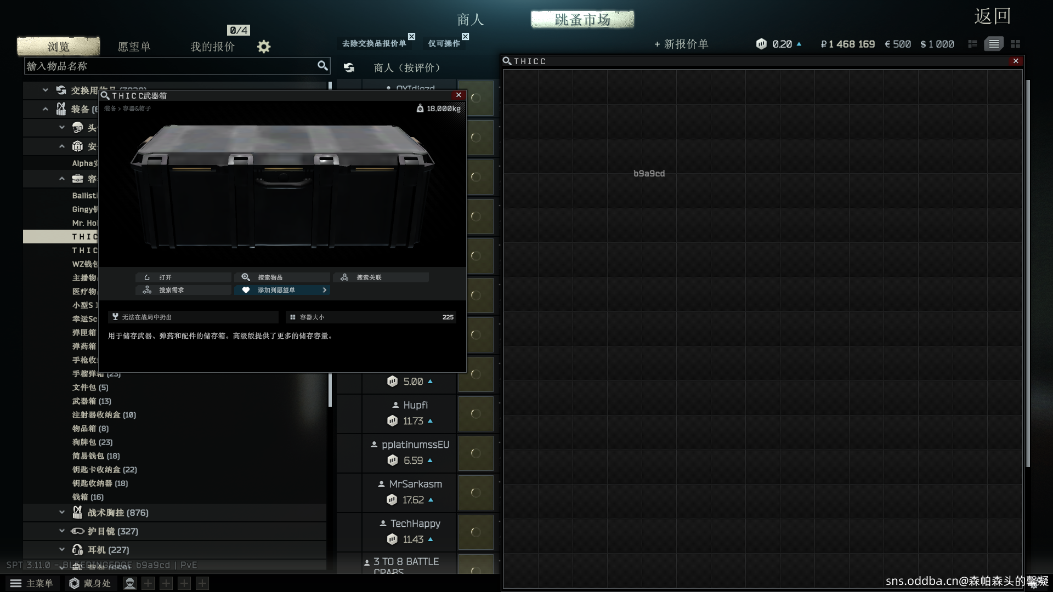The image size is (1053, 592).
Task: Select 钥匙卡收纳盒 (22) category
Action: (104, 469)
